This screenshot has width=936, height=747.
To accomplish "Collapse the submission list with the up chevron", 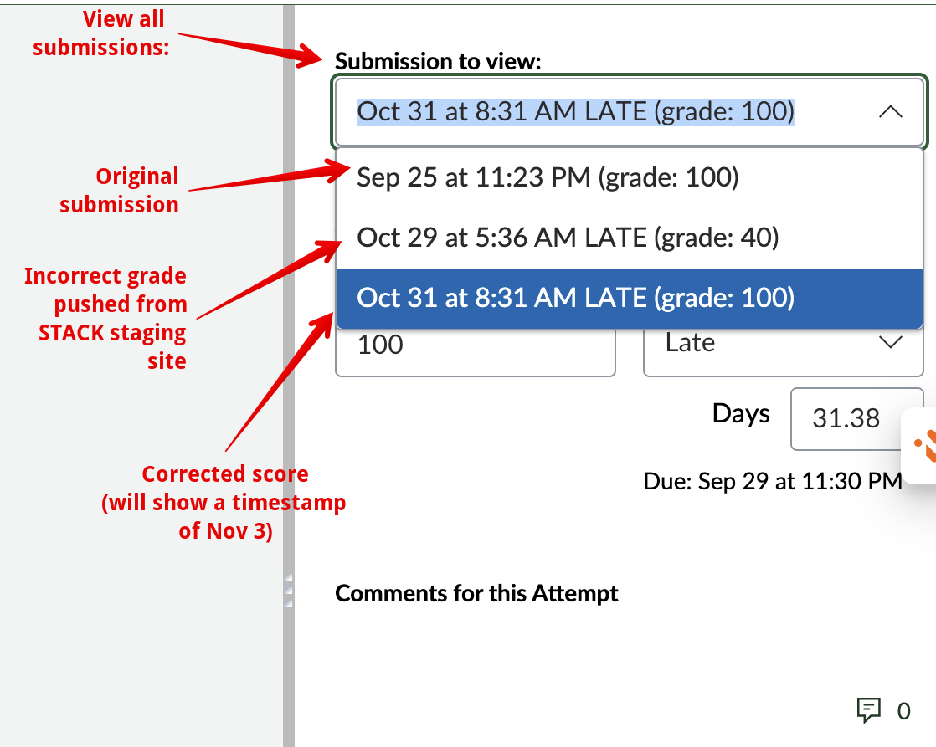I will click(x=890, y=112).
